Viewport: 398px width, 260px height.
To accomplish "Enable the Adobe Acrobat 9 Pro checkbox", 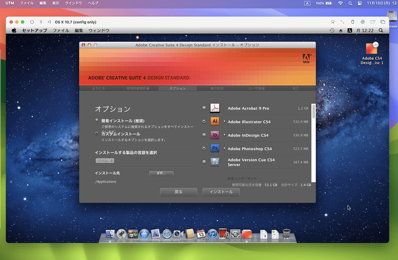I will pyautogui.click(x=204, y=108).
